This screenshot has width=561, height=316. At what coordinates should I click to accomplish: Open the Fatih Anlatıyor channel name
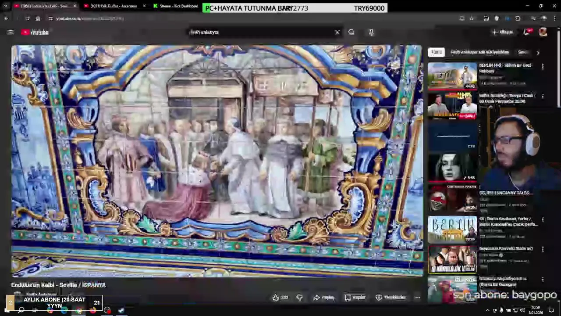pos(42,294)
